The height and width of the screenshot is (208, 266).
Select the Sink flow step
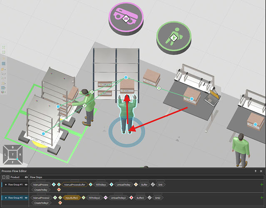[x=160, y=185]
